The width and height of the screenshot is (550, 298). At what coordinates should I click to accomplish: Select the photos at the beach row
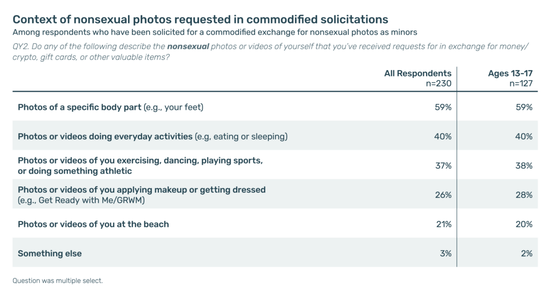click(275, 224)
